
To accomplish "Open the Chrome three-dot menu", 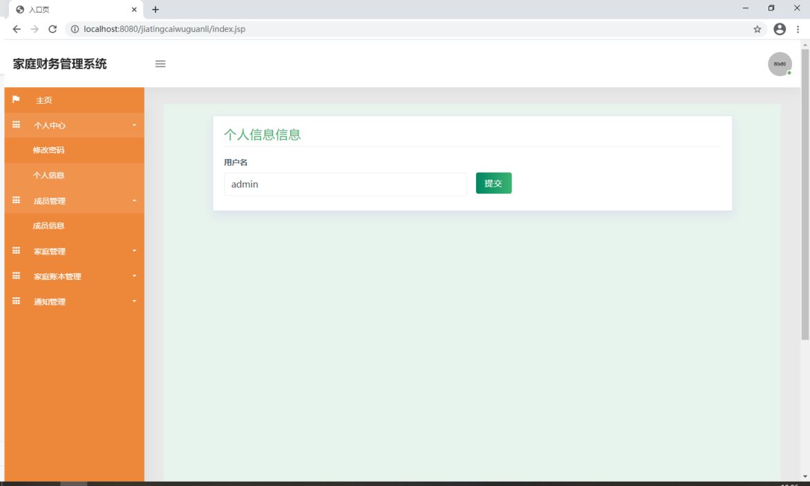I will click(x=798, y=29).
